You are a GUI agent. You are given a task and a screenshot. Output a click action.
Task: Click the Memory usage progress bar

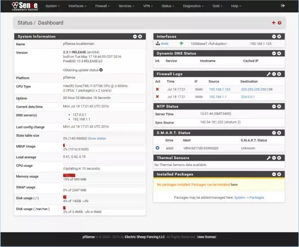pyautogui.click(x=104, y=175)
